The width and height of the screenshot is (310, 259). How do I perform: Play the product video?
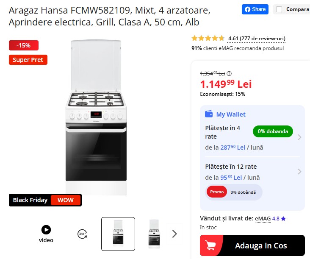pos(46,230)
